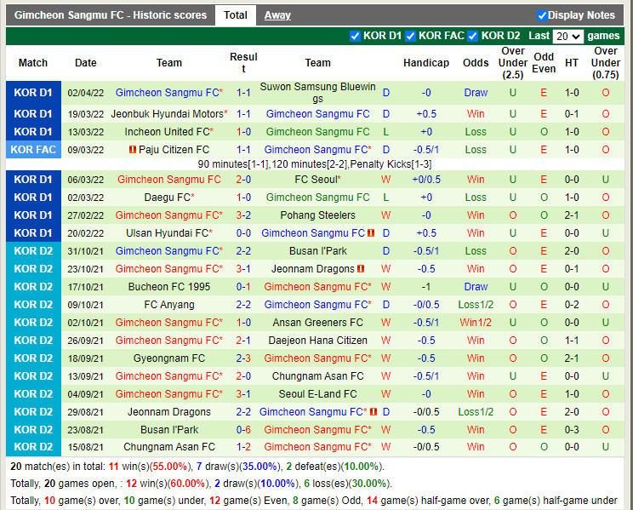Open Jeonbuk Hyundai Motors team link
The height and width of the screenshot is (510, 633).
[x=168, y=114]
